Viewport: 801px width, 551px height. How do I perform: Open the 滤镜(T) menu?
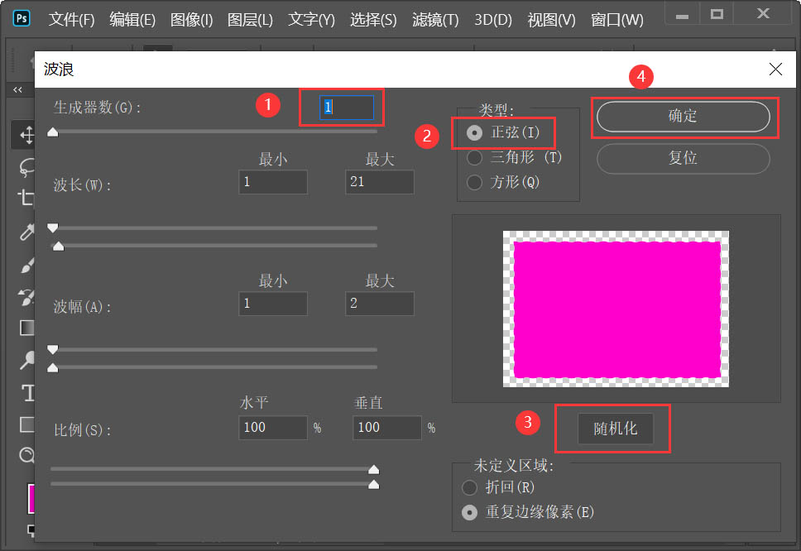[x=434, y=20]
